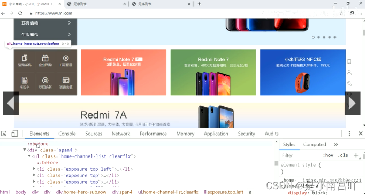Toggle the device toolbar icon in DevTools
The image size is (366, 196).
(14, 134)
